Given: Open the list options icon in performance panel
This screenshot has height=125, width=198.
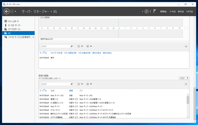Looking at the screenshot, I should [x=78, y=46].
